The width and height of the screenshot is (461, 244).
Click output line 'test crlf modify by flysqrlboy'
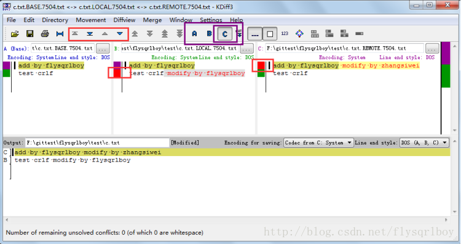pos(73,160)
